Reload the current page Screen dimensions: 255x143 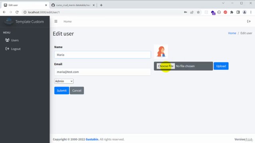(17, 12)
